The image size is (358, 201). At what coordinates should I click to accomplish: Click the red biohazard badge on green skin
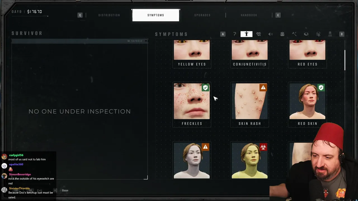(x=263, y=147)
